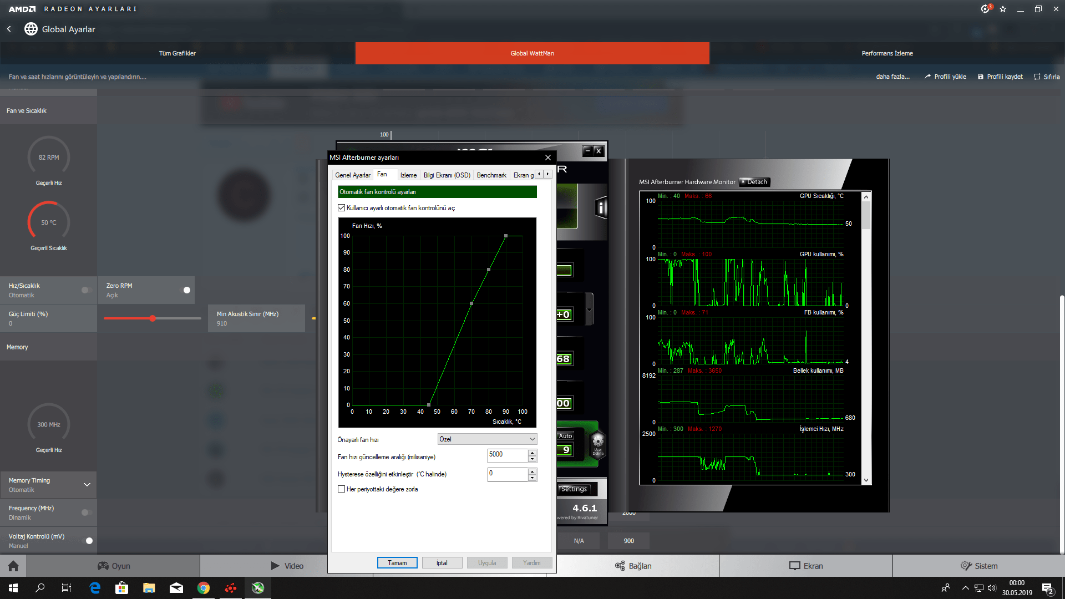Click the Afterburner info icon
Screen dimensions: 1065x599
coord(600,208)
